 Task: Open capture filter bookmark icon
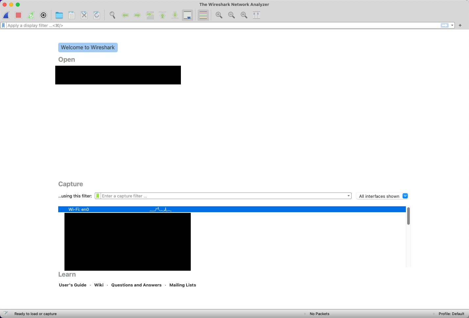(x=98, y=196)
